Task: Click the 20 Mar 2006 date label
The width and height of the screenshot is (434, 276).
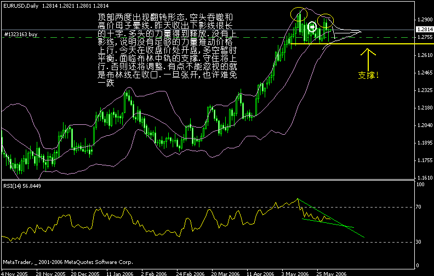Action: pyautogui.click(x=226, y=273)
